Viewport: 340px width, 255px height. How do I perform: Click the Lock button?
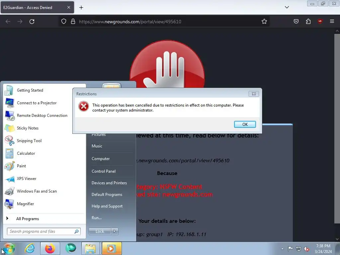[x=100, y=231]
